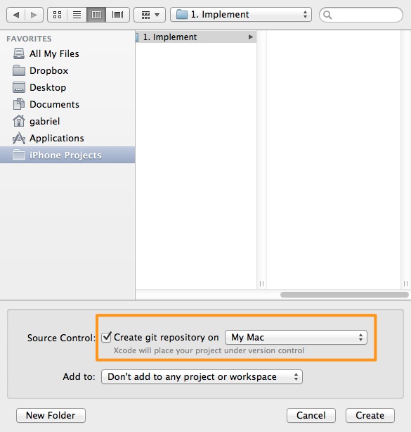
Task: Select iPhone Projects in Favorites
Action: 67,155
